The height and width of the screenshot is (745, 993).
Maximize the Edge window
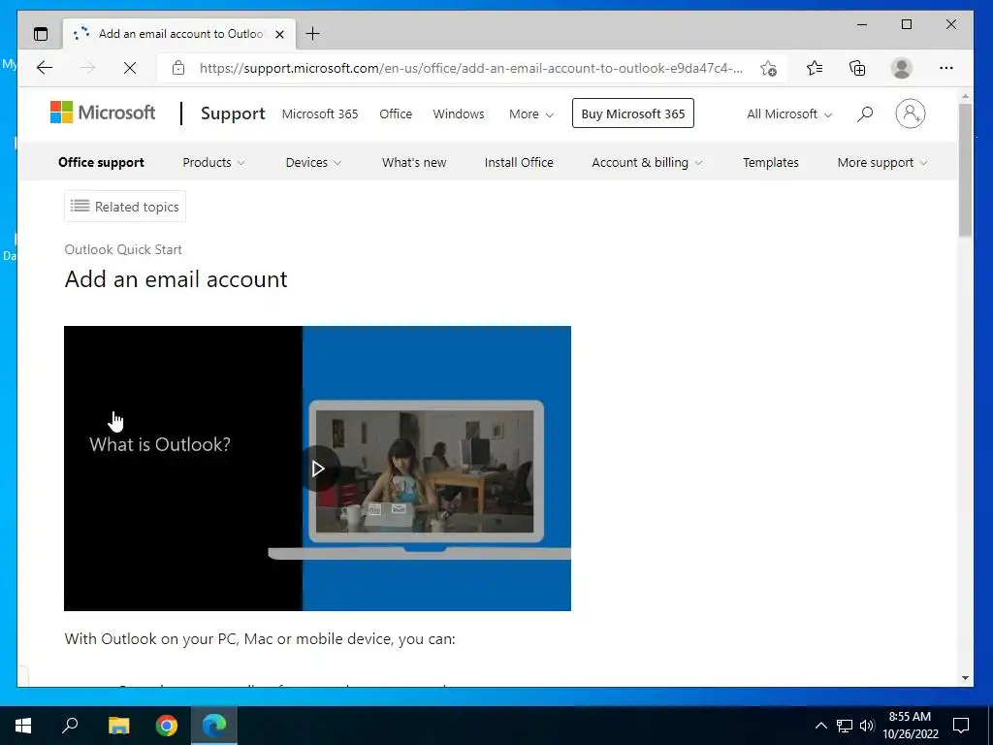[x=907, y=24]
